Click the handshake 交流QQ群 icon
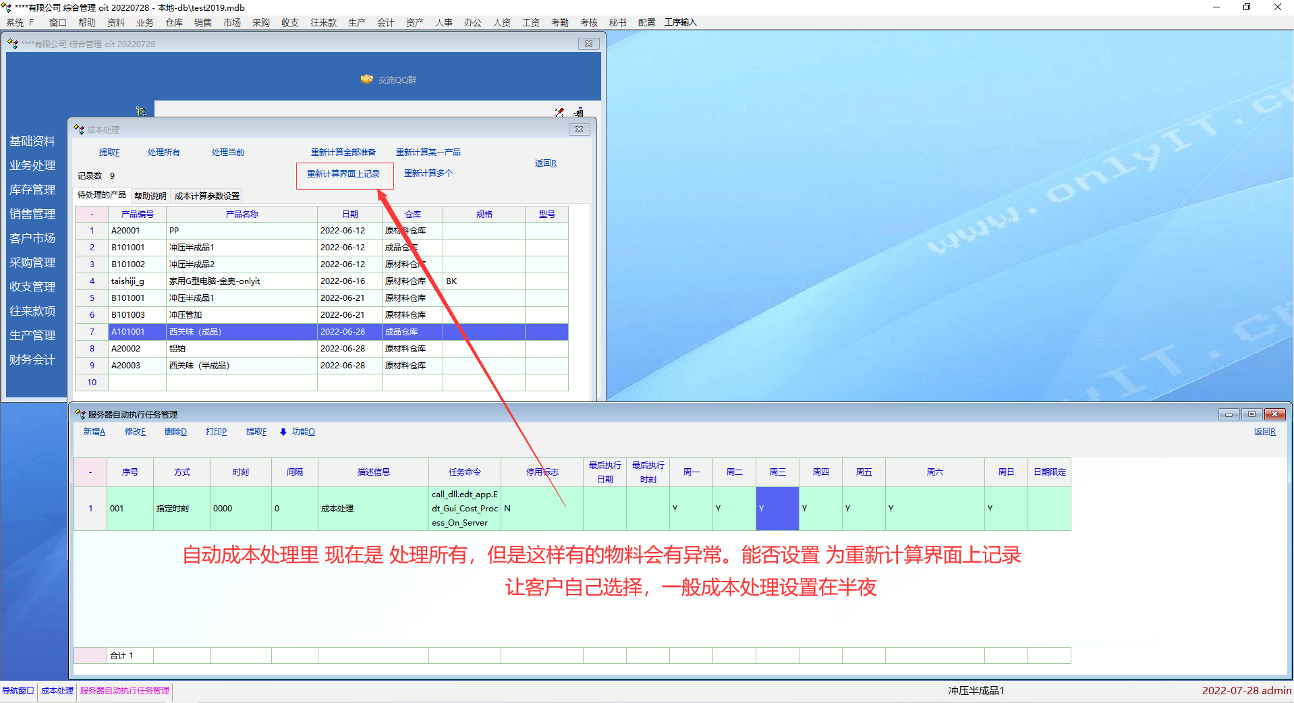Viewport: 1294px width, 703px height. (366, 80)
